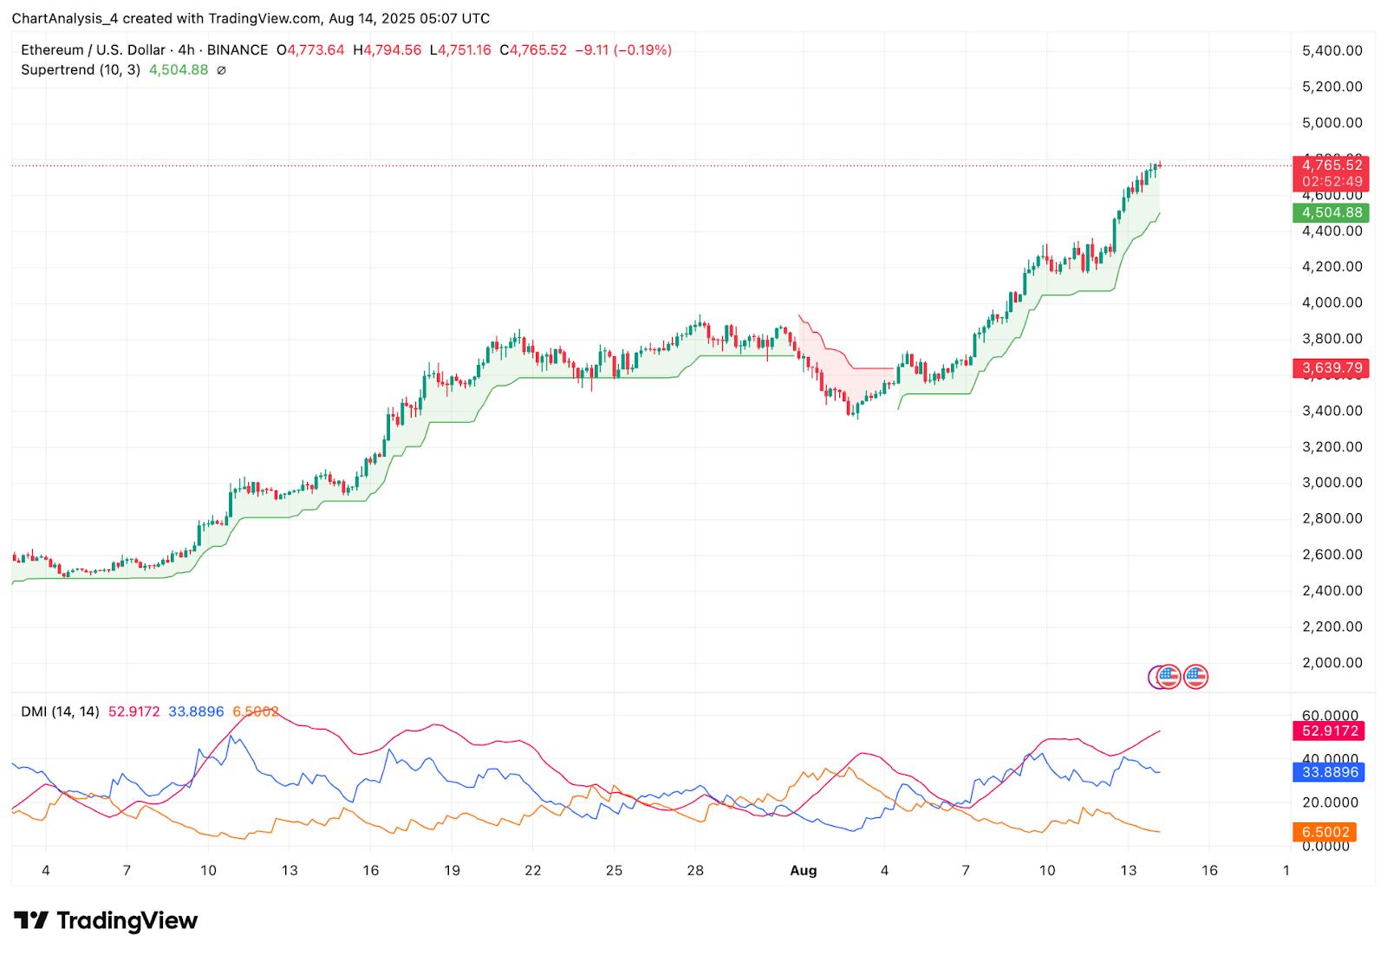Click the left US flag event icon
The image size is (1387, 955).
(1169, 676)
